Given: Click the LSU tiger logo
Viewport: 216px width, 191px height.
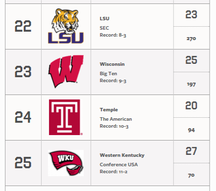Looking at the screenshot, I should 66,26.
